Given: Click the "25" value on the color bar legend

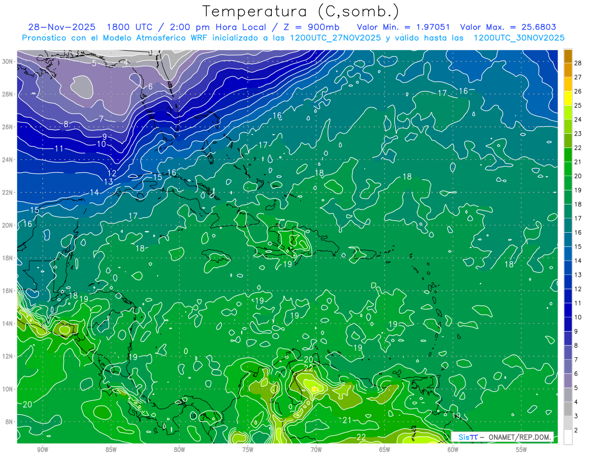Looking at the screenshot, I should 578,105.
